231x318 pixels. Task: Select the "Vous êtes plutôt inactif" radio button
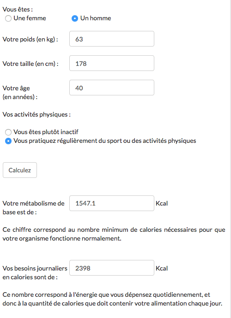coord(8,132)
